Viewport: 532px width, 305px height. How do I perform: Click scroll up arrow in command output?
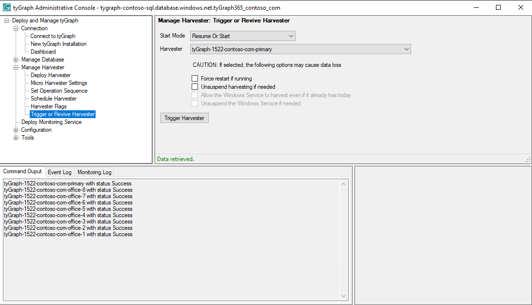(343, 184)
